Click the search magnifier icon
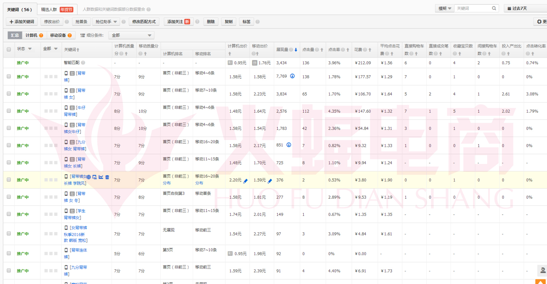This screenshot has height=284, width=547. point(494,8)
